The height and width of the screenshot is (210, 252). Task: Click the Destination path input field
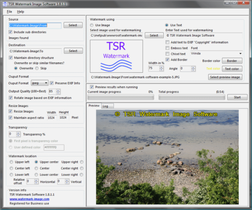tap(35, 51)
